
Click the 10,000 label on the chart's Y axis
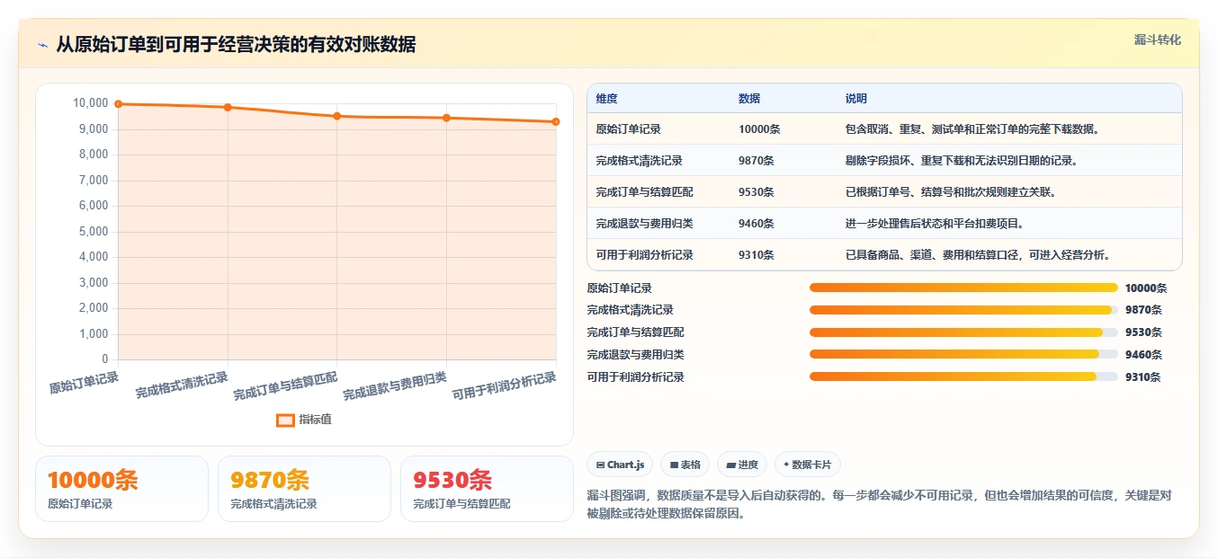pos(90,103)
